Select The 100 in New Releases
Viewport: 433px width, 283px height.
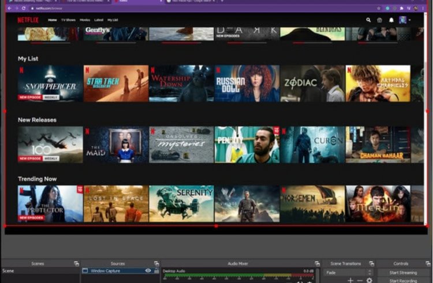50,145
